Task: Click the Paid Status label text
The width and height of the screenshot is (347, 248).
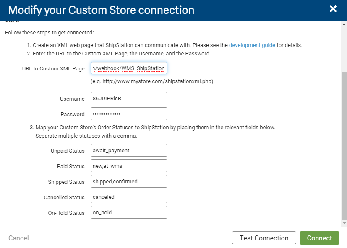Action: 70,166
